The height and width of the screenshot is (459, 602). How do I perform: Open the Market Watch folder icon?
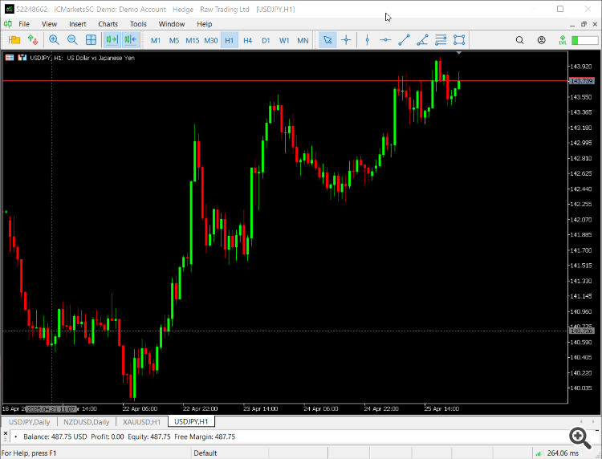(x=14, y=40)
